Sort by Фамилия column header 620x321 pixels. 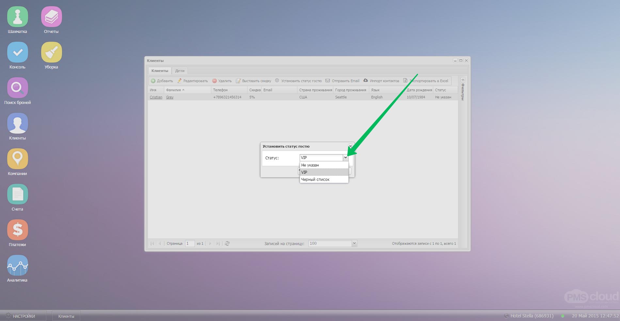(x=187, y=90)
